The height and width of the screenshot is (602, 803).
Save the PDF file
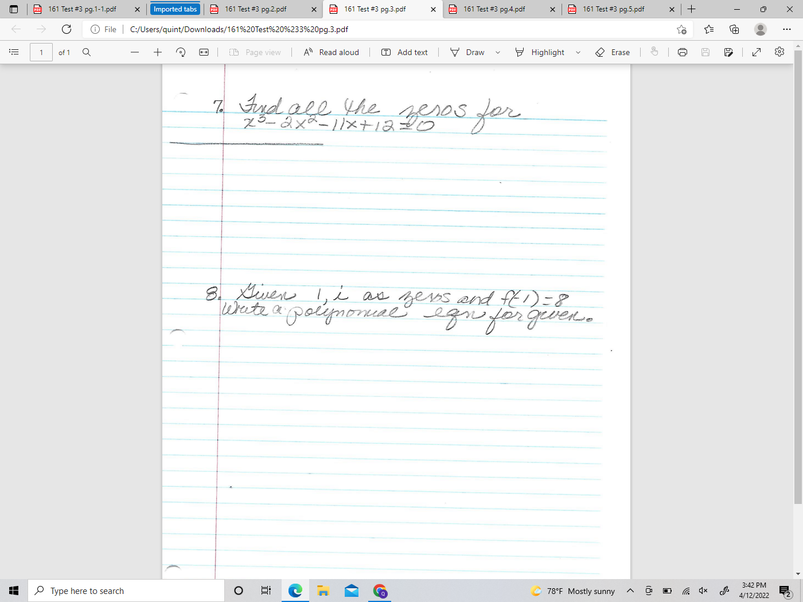(x=705, y=52)
